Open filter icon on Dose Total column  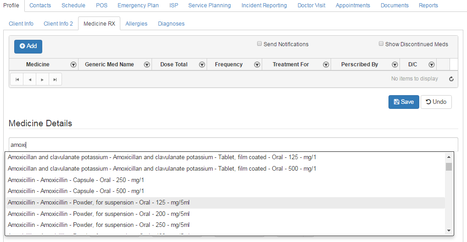coord(202,65)
